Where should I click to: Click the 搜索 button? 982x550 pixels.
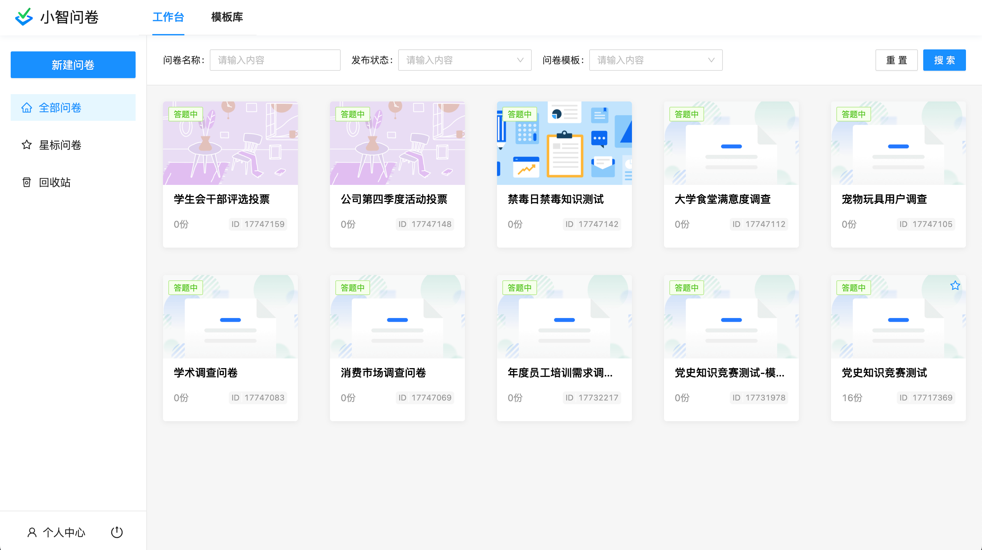pos(944,60)
